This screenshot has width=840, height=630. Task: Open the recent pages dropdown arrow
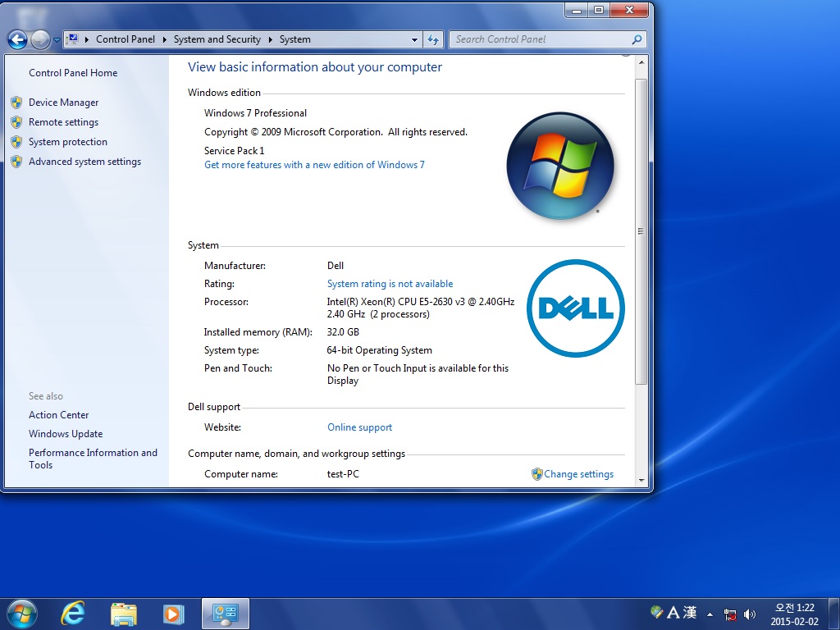pos(57,39)
